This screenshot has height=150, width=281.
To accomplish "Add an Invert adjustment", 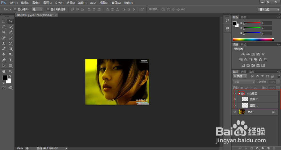I will (x=243, y=65).
